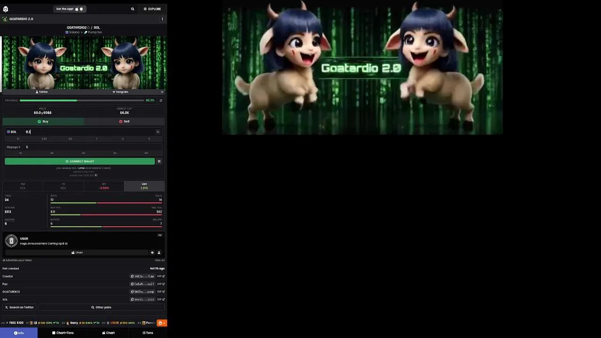Click the SOL amount input field

(89, 132)
